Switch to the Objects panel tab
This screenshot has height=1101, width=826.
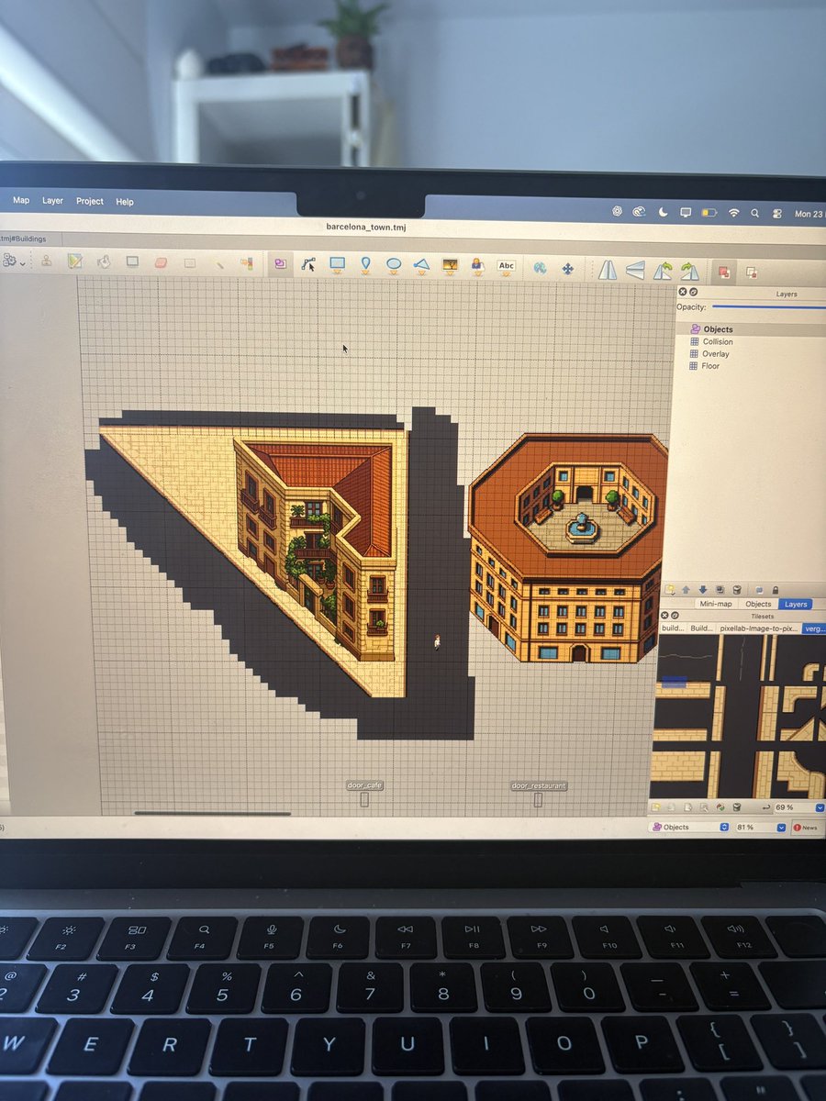tap(758, 604)
